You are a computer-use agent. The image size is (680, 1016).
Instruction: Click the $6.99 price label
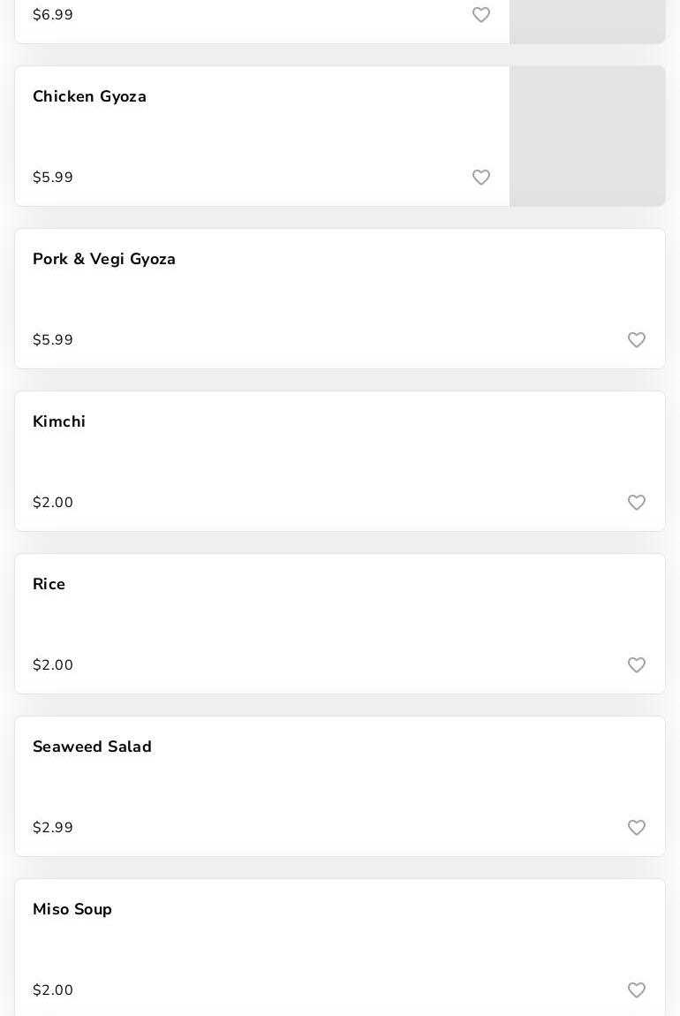[53, 15]
